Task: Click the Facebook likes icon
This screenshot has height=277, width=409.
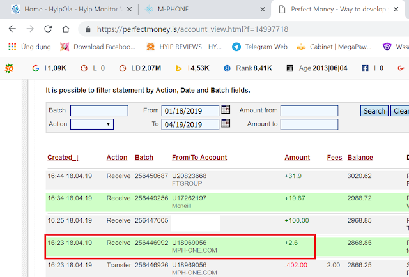Action: point(365,68)
